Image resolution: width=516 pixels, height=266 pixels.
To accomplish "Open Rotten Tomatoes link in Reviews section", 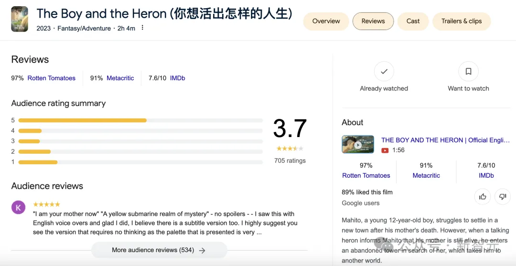I will 51,78.
